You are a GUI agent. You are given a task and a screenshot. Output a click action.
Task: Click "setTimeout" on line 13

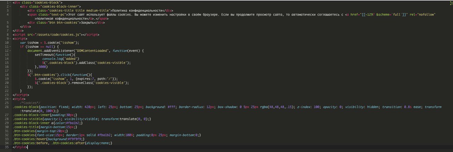45,55
